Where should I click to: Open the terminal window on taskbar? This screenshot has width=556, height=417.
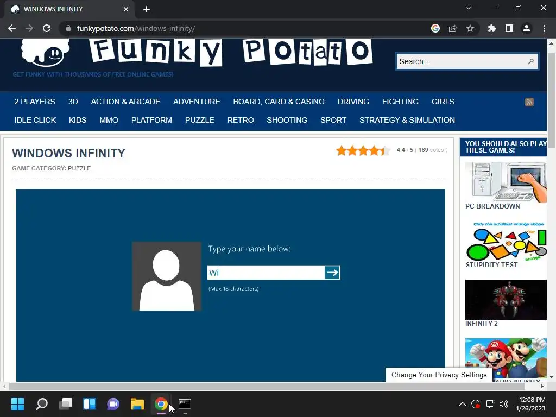(185, 404)
